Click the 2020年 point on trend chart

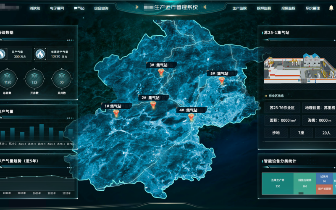pyautogui.click(x=37, y=176)
